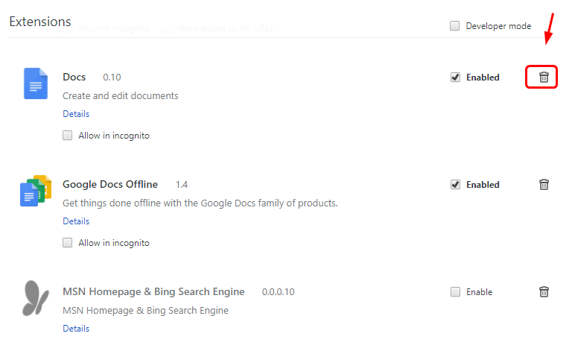Click the gray MSN Homepage description text

(x=145, y=310)
